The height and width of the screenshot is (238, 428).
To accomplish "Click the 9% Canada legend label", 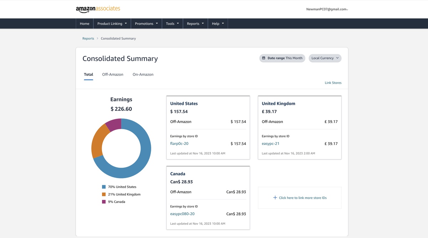I will (x=117, y=202).
